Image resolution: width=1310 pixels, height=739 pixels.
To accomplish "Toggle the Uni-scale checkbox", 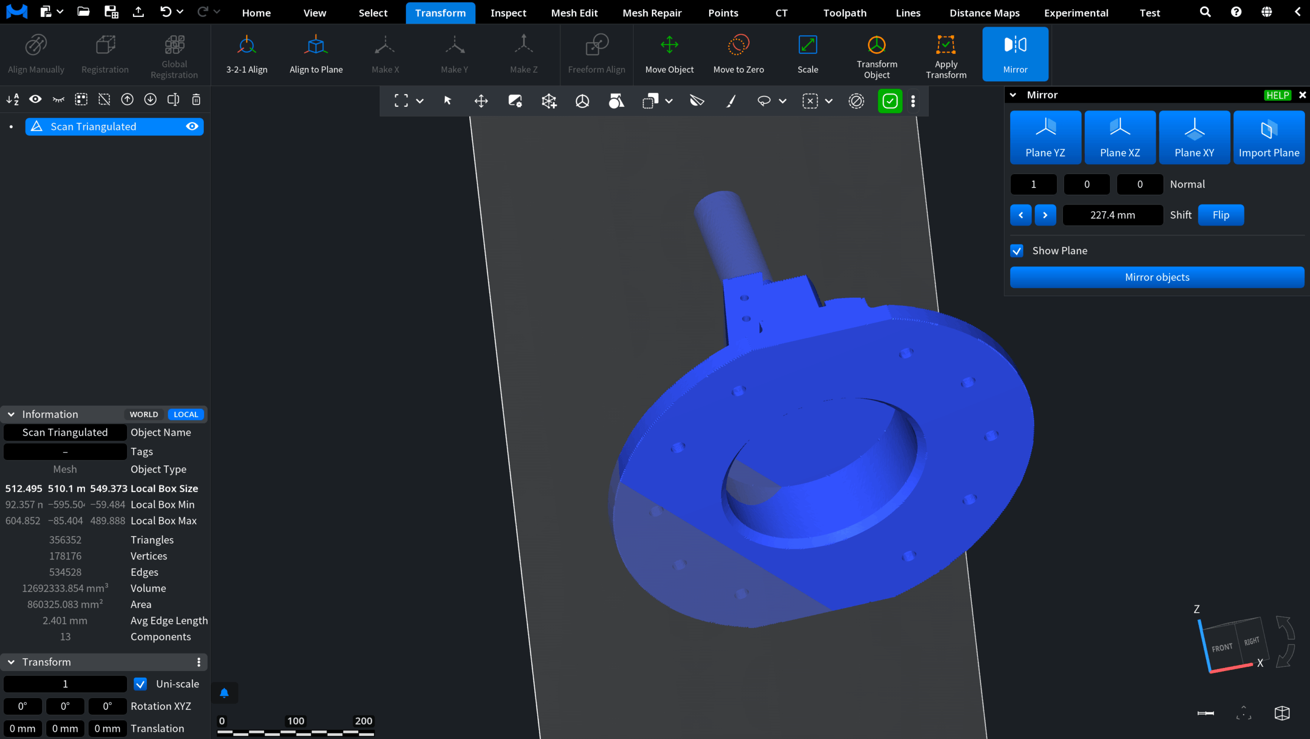I will (140, 684).
